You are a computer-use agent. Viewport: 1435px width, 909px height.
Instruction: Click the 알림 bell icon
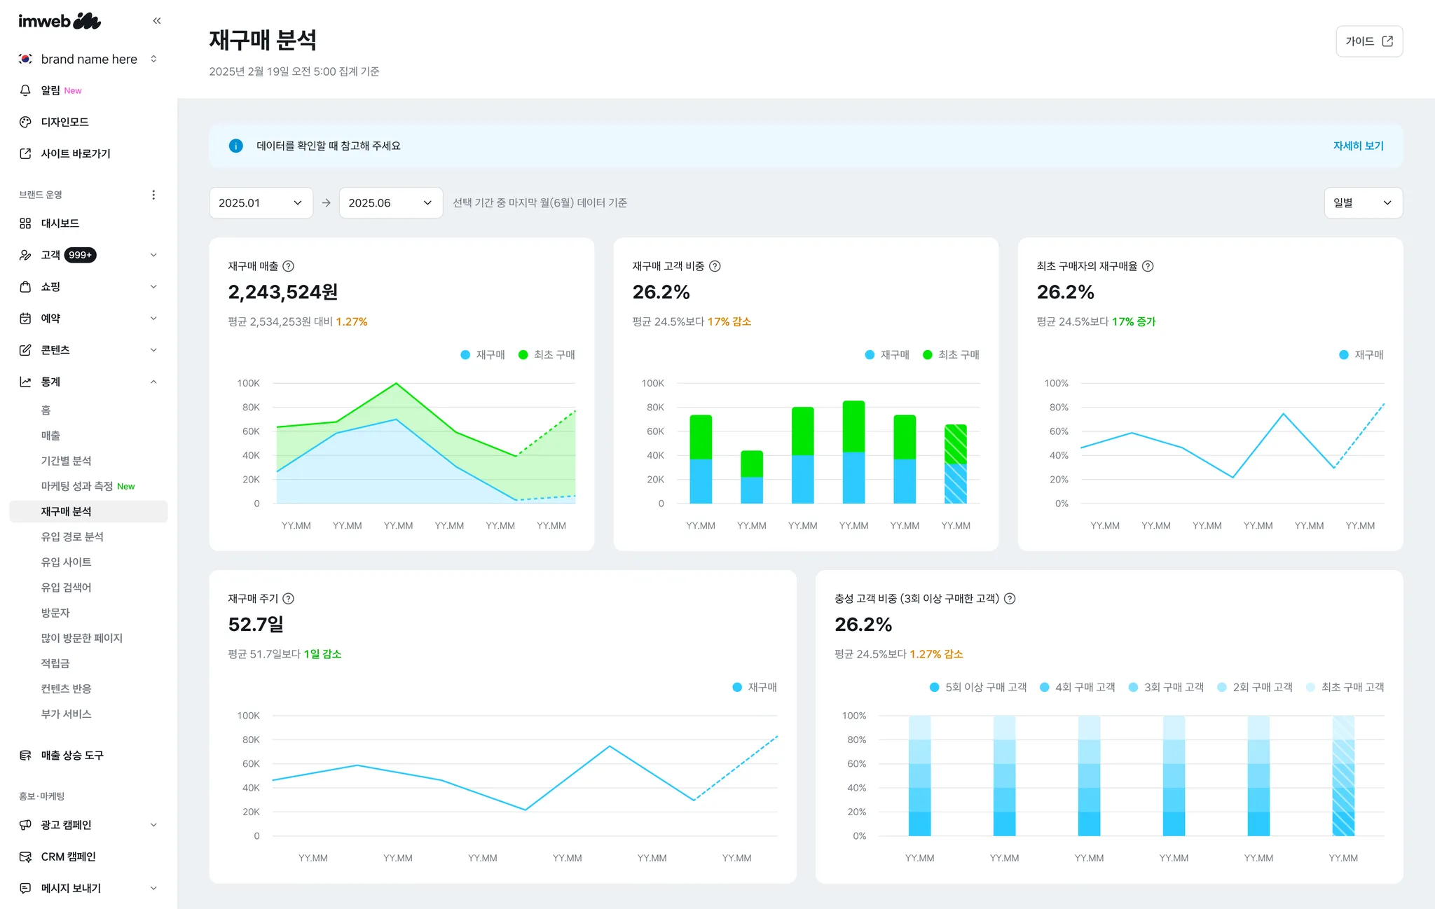pyautogui.click(x=25, y=90)
